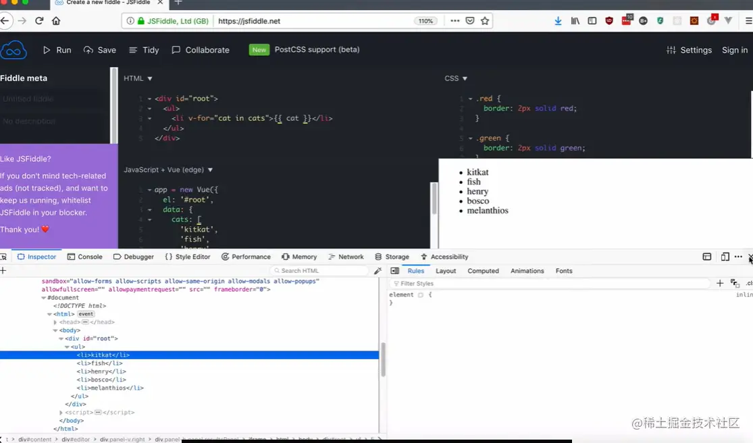Open JavaScript + Vue (edge) dropdown
This screenshot has width=753, height=443.
(169, 170)
